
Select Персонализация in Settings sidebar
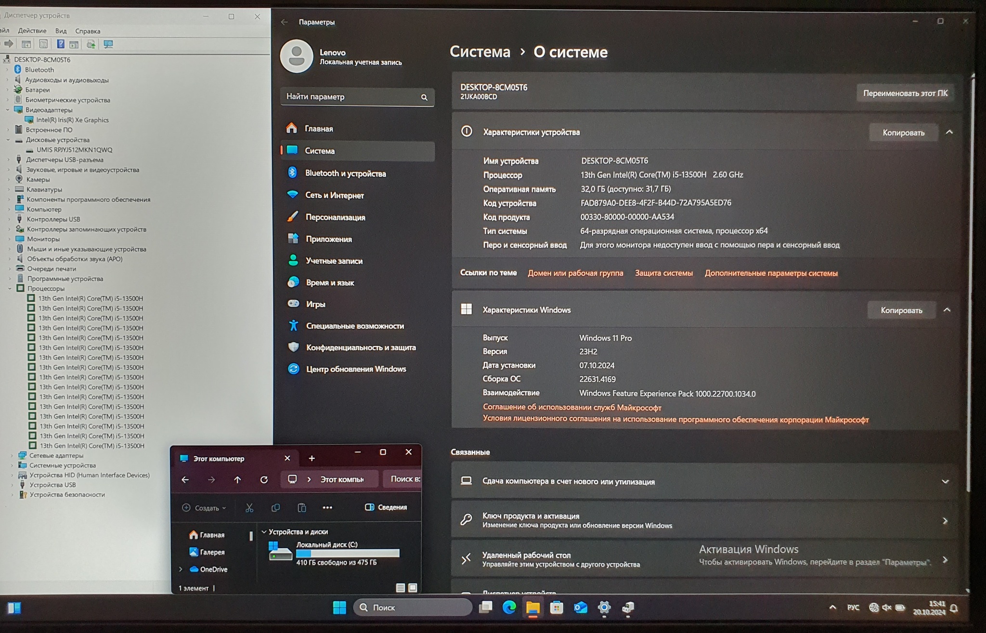[x=335, y=217]
